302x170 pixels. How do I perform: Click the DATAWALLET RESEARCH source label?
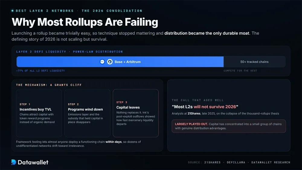click(271, 162)
